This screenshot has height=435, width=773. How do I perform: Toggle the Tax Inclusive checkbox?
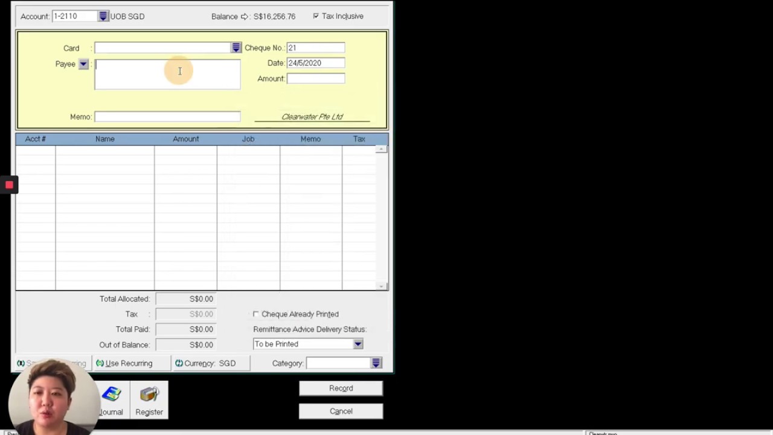point(316,16)
